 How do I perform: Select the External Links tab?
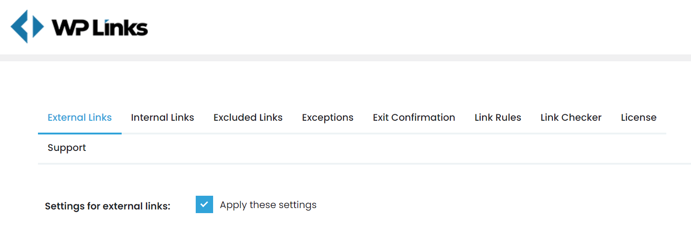pyautogui.click(x=80, y=118)
